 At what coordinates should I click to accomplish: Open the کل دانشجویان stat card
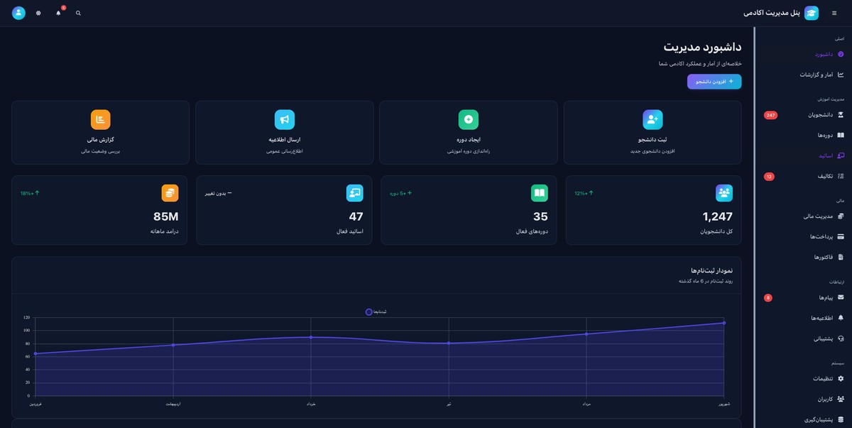[x=652, y=210]
